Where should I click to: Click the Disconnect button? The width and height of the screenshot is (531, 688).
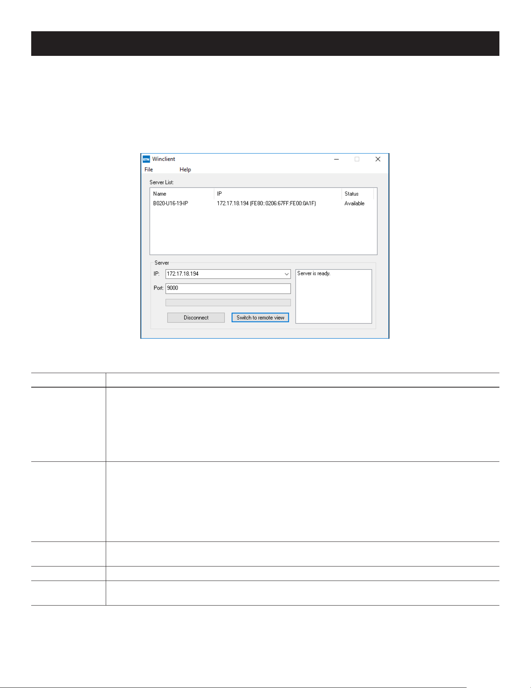(x=196, y=318)
